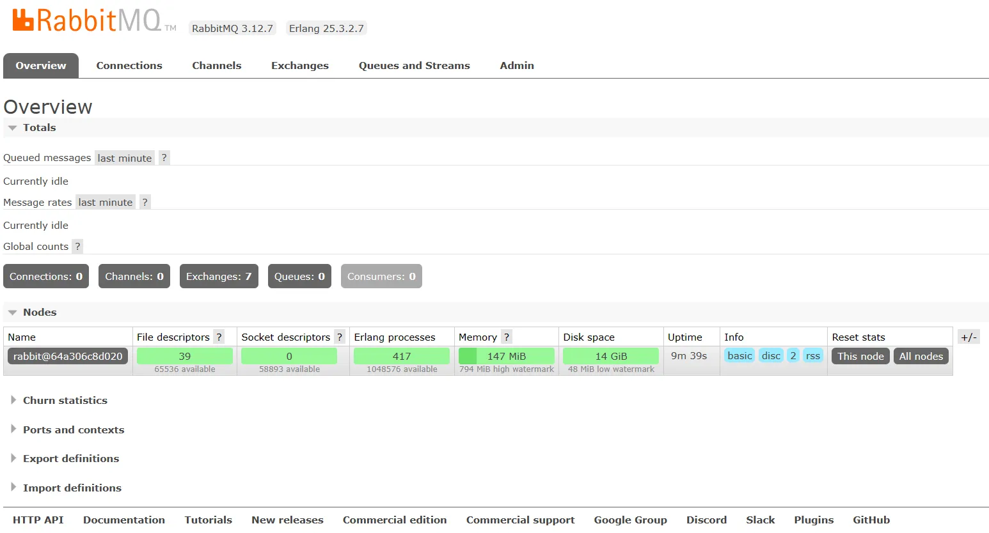Reset stats for This node
This screenshot has width=989, height=533.
[x=860, y=356]
